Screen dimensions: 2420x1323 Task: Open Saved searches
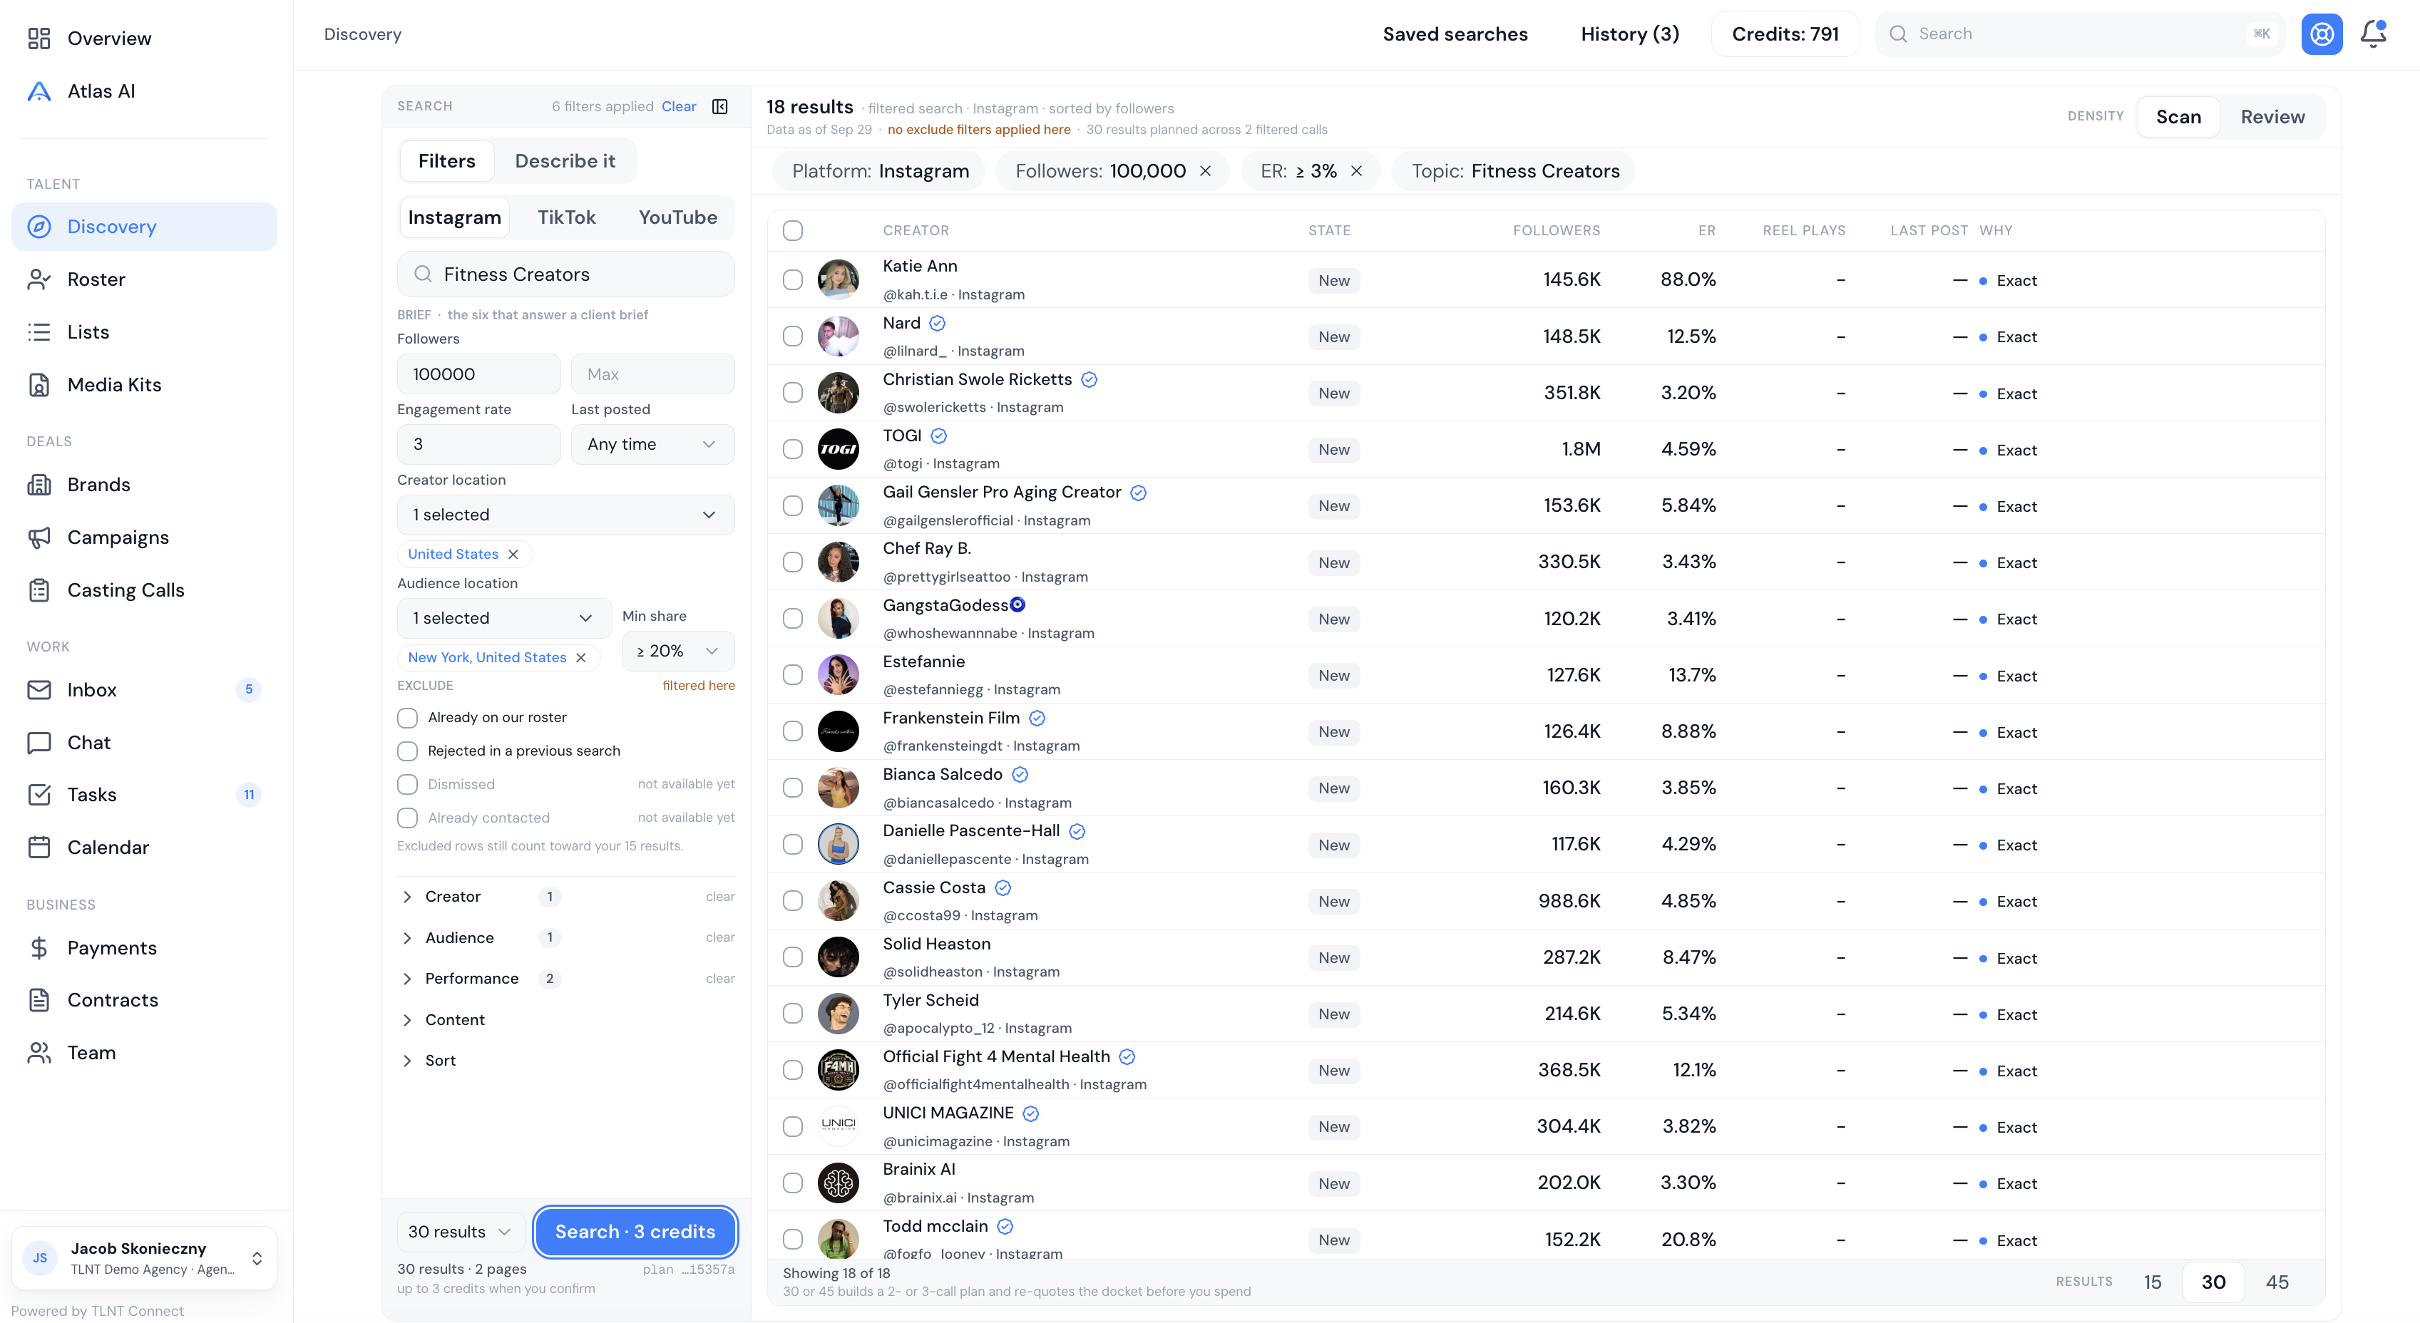1455,34
